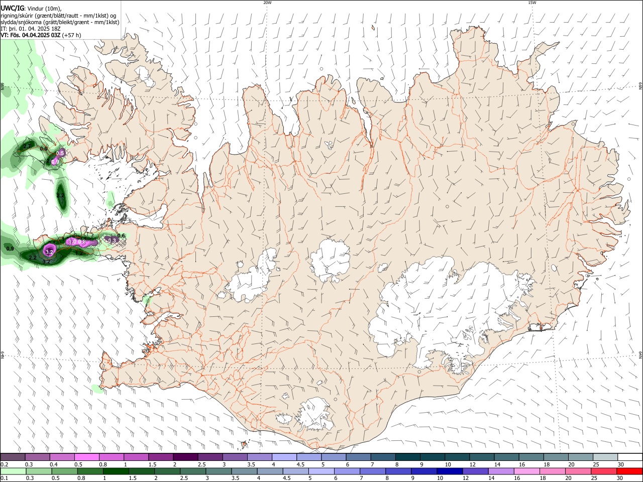The width and height of the screenshot is (643, 482).
Task: Select the 4–4.5 lavender swatch in upper legend
Action: click(x=284, y=457)
